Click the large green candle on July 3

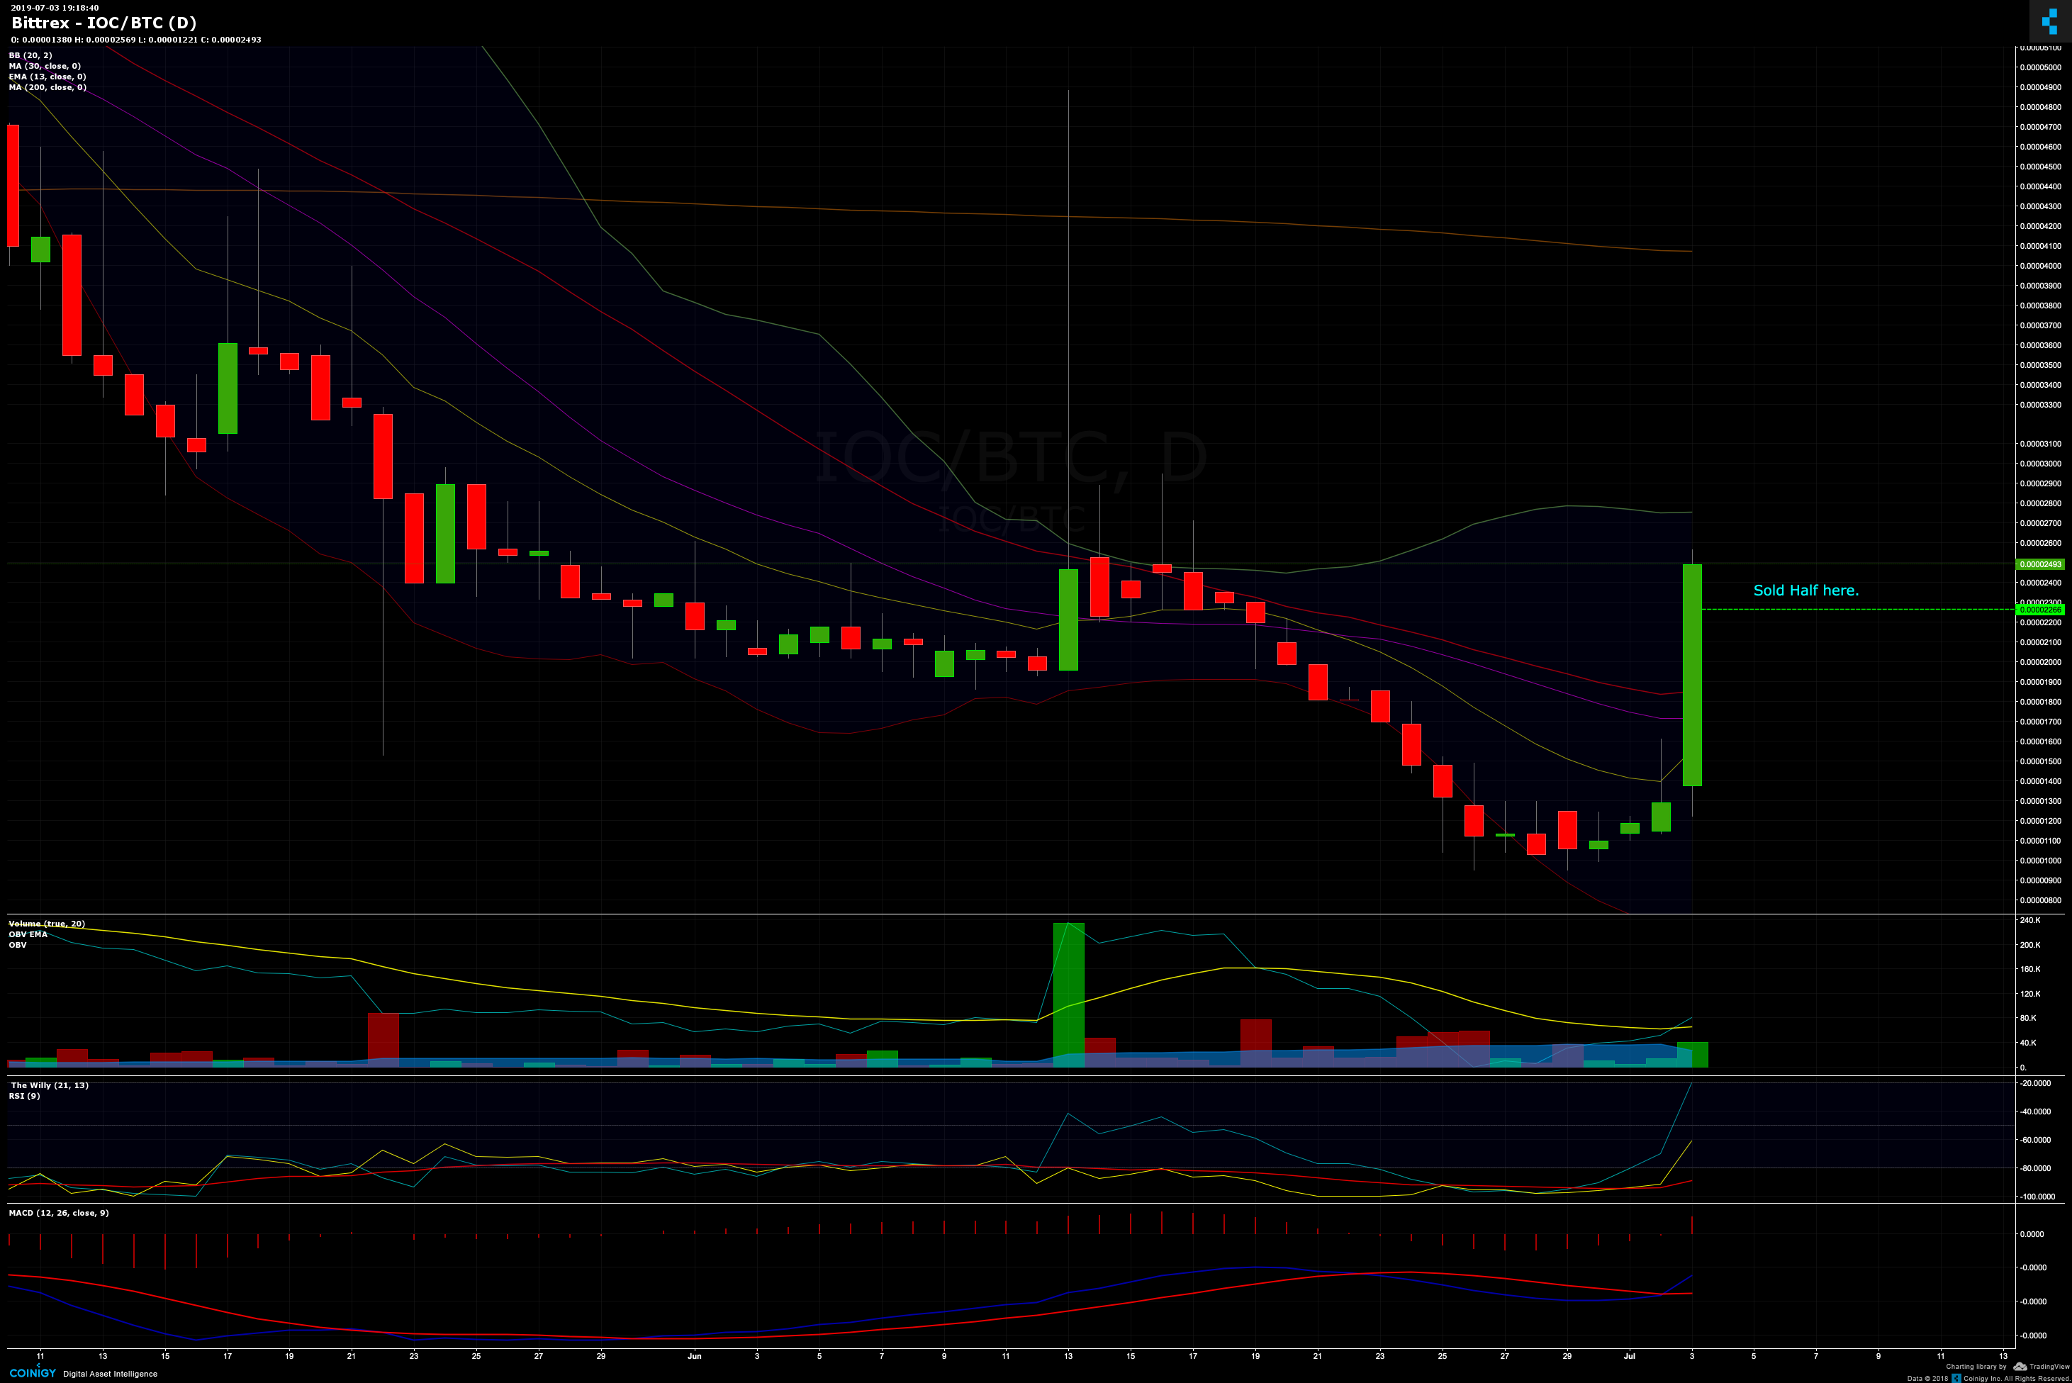pos(1692,675)
